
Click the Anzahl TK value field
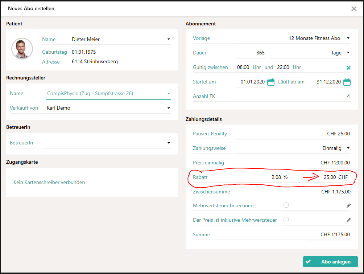[x=293, y=96]
